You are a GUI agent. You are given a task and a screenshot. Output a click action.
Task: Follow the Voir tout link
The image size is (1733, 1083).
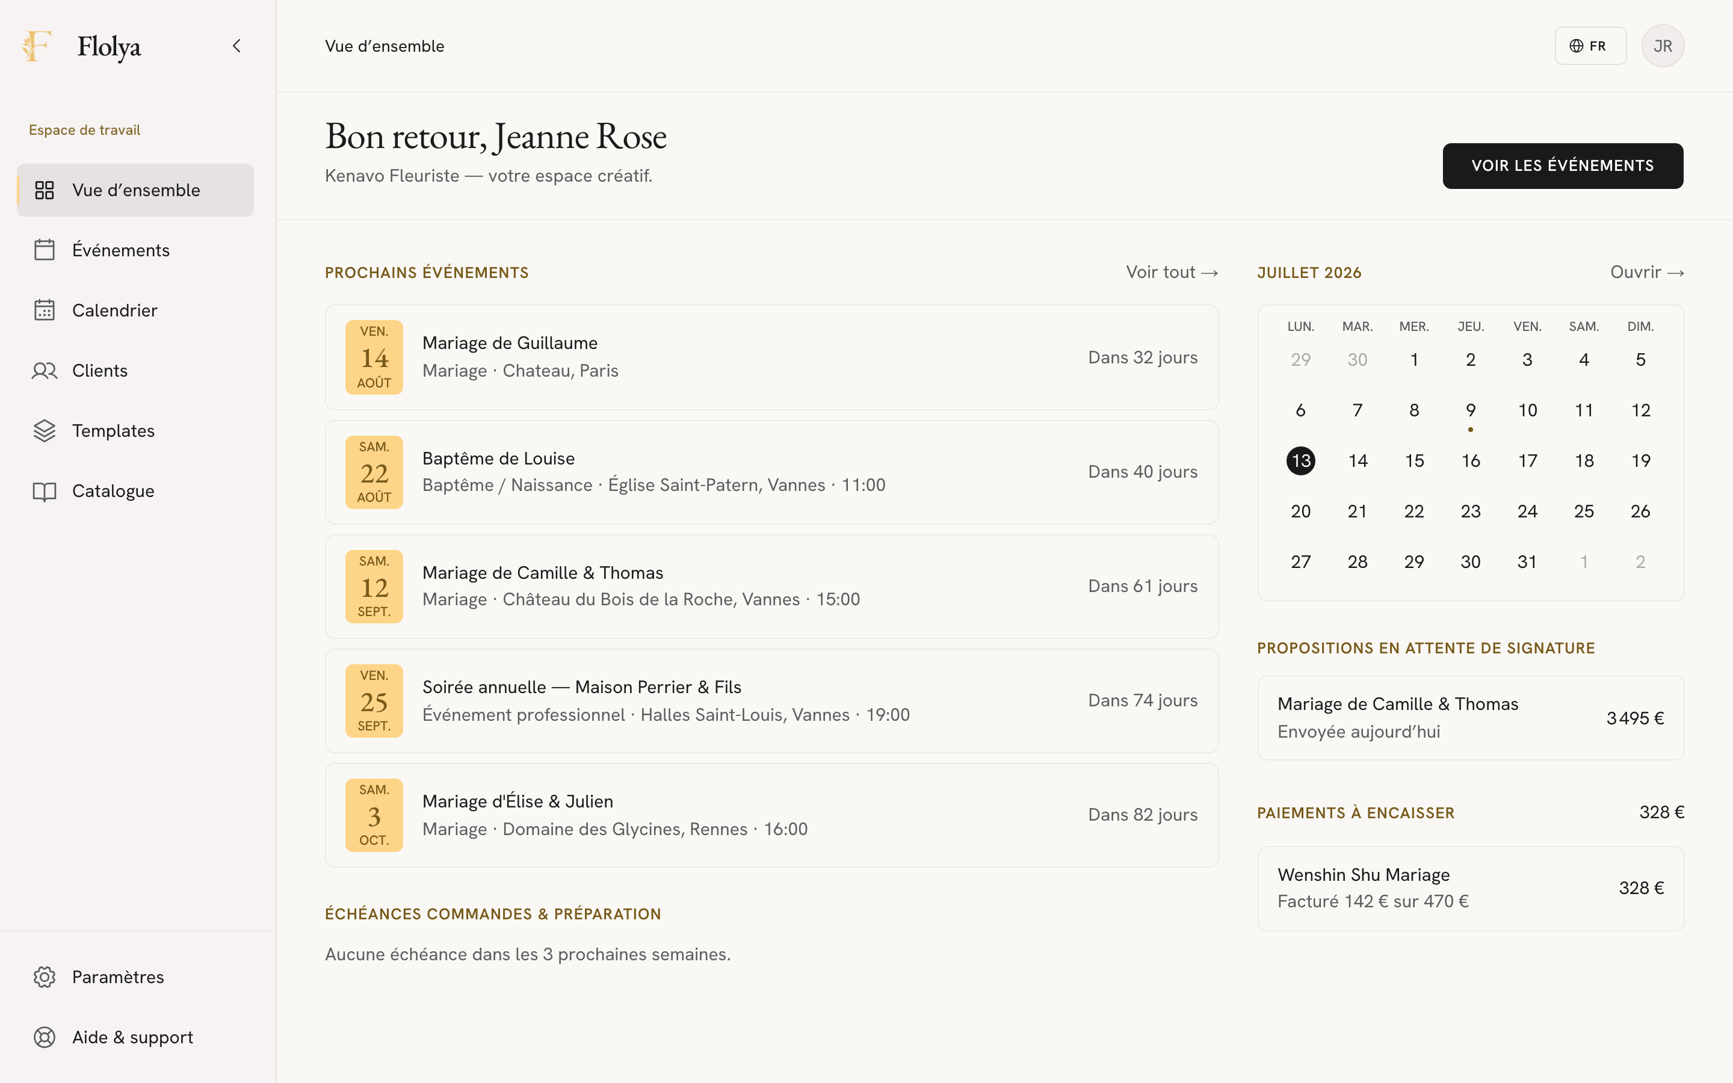point(1172,272)
